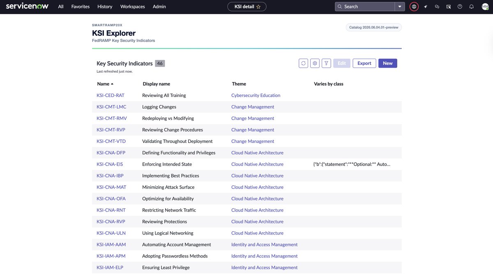
Task: Click the "Last refreshed just now." text
Action: tap(115, 71)
